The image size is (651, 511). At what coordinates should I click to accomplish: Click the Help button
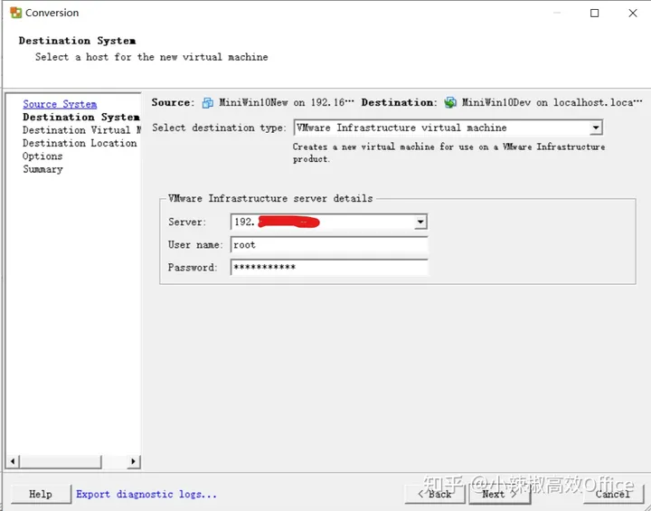tap(41, 494)
